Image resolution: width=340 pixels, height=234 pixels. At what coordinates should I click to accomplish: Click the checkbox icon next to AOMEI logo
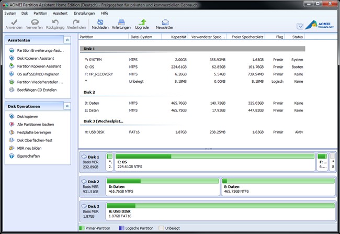coord(300,26)
